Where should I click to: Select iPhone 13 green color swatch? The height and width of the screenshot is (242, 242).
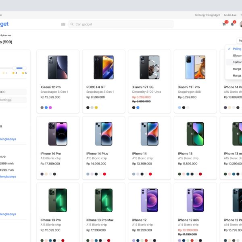[x=179, y=174]
